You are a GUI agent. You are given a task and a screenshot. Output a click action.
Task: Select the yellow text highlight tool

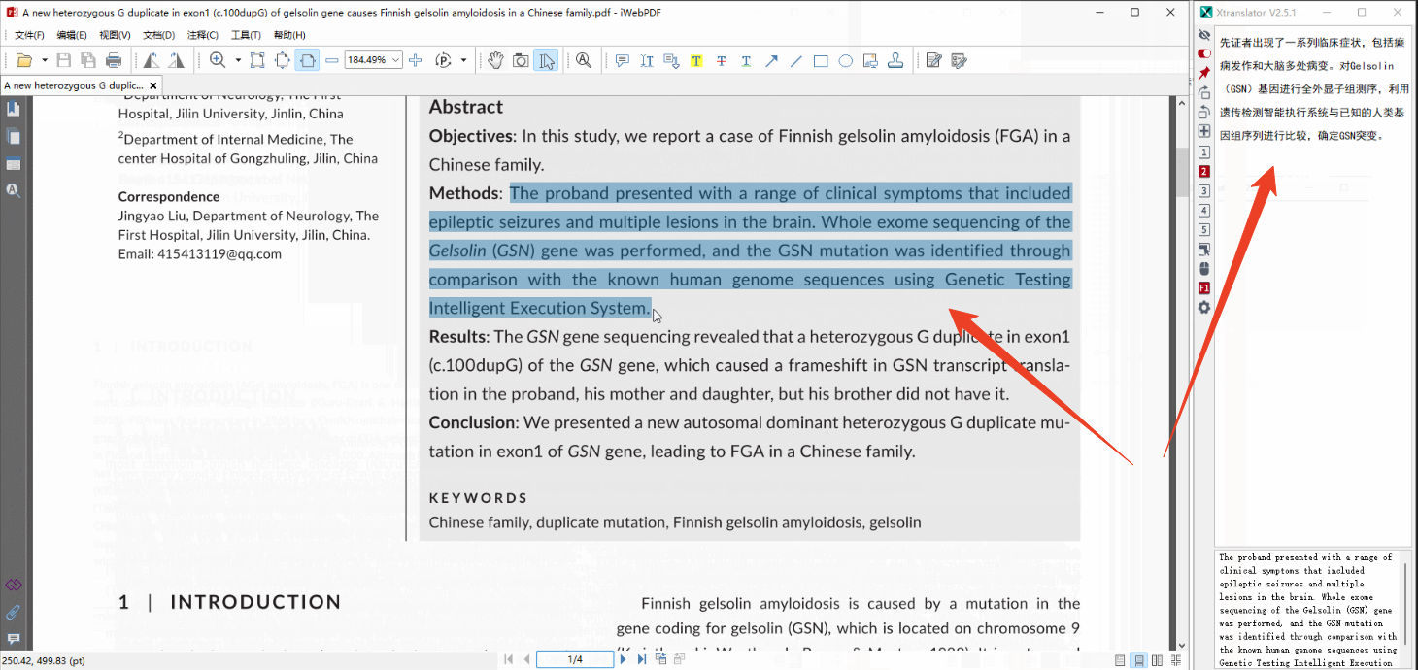tap(696, 60)
